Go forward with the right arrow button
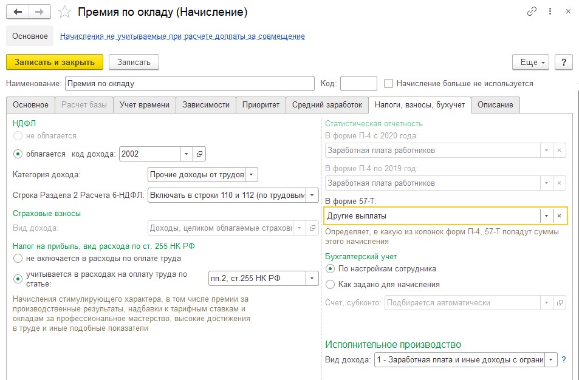Viewport: 579px width, 380px height. pyautogui.click(x=39, y=12)
